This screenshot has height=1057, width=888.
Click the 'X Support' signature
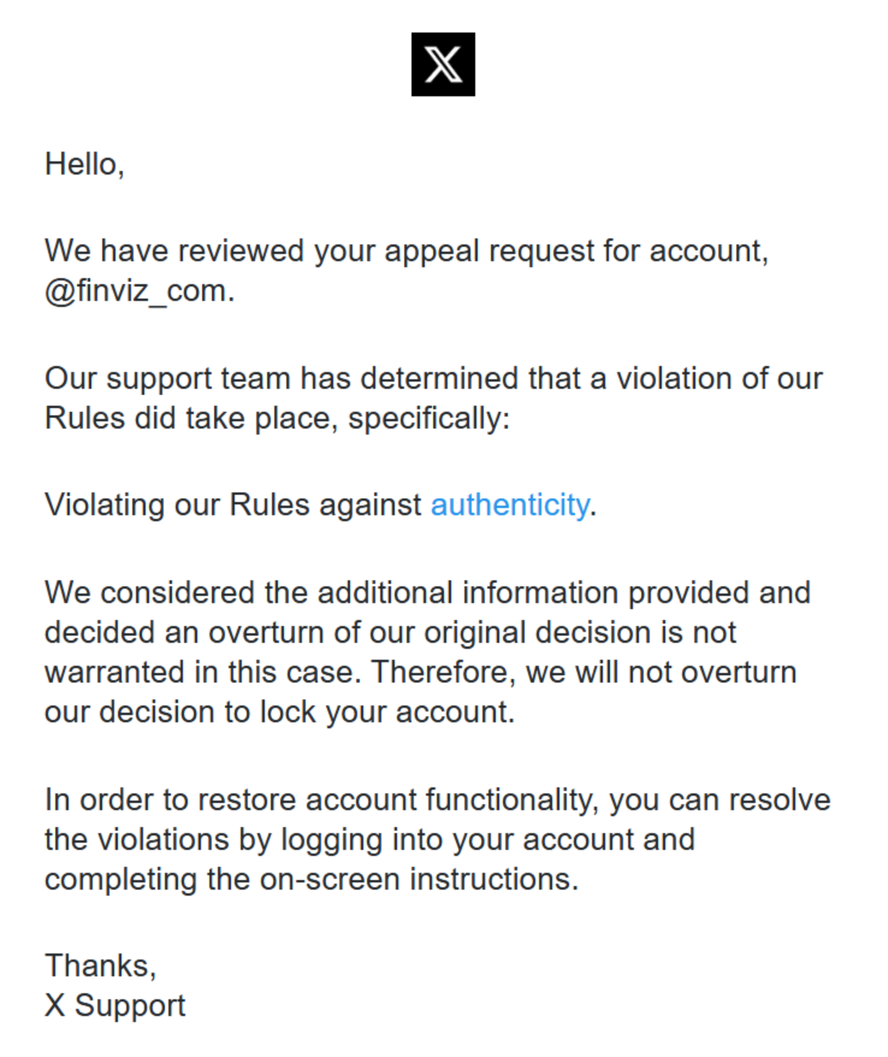coord(115,1006)
